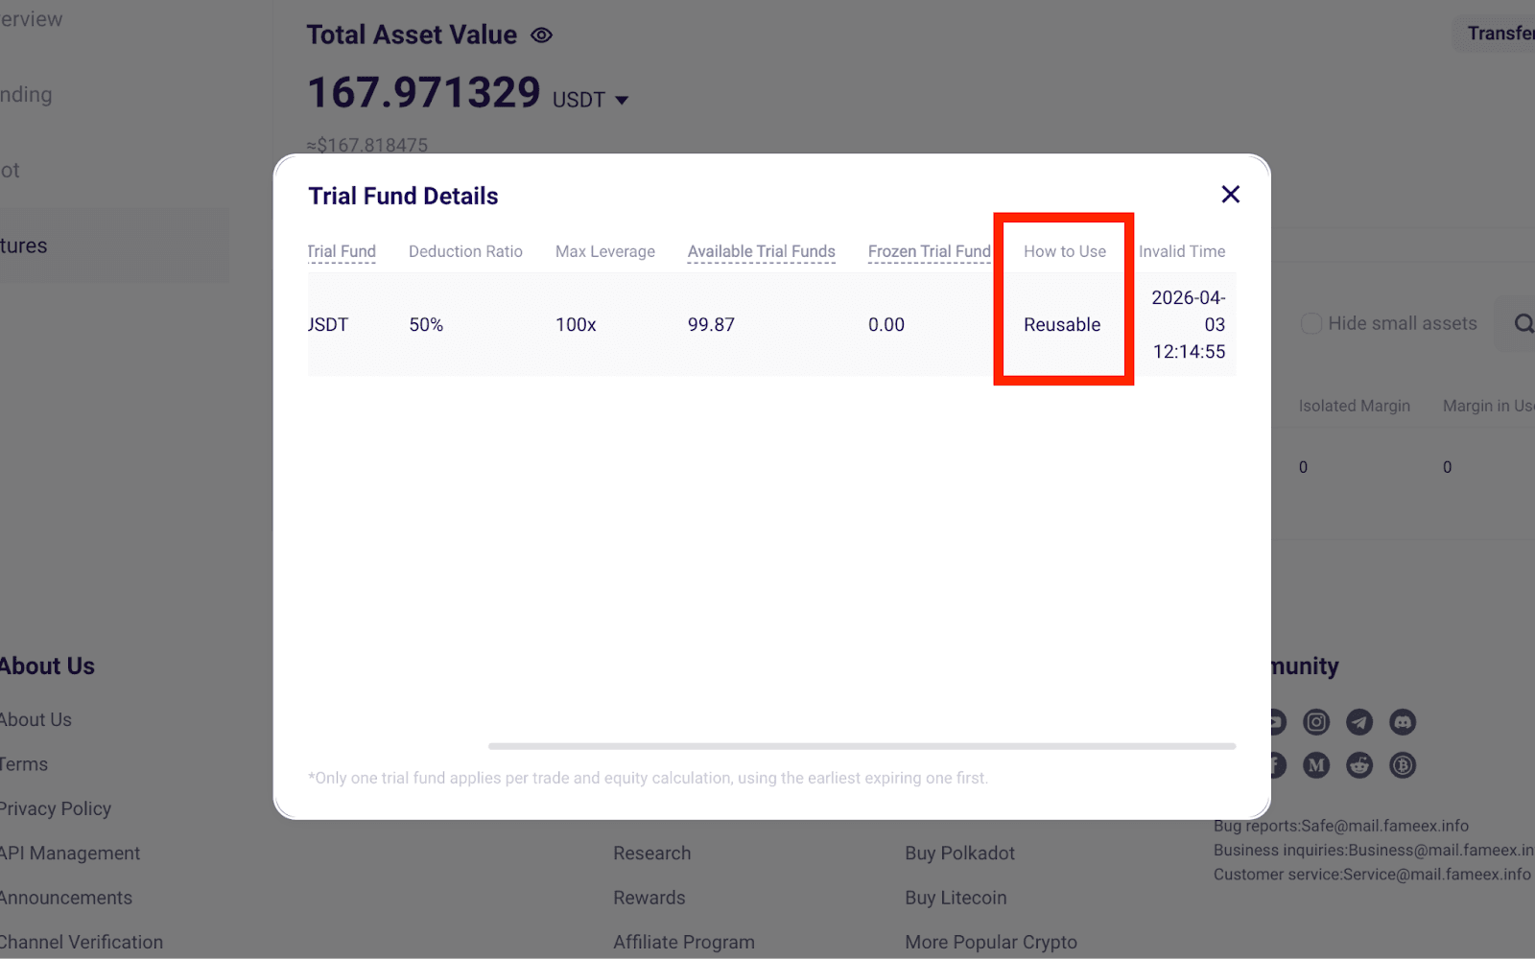This screenshot has width=1535, height=959.
Task: Click the Frozen Trial Fund column header
Action: pos(930,251)
